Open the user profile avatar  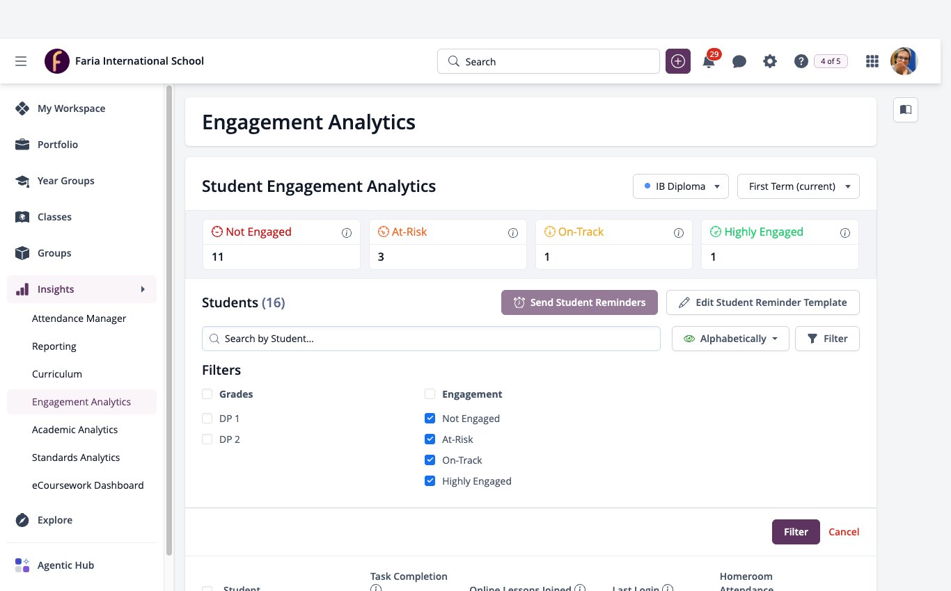[x=904, y=61]
